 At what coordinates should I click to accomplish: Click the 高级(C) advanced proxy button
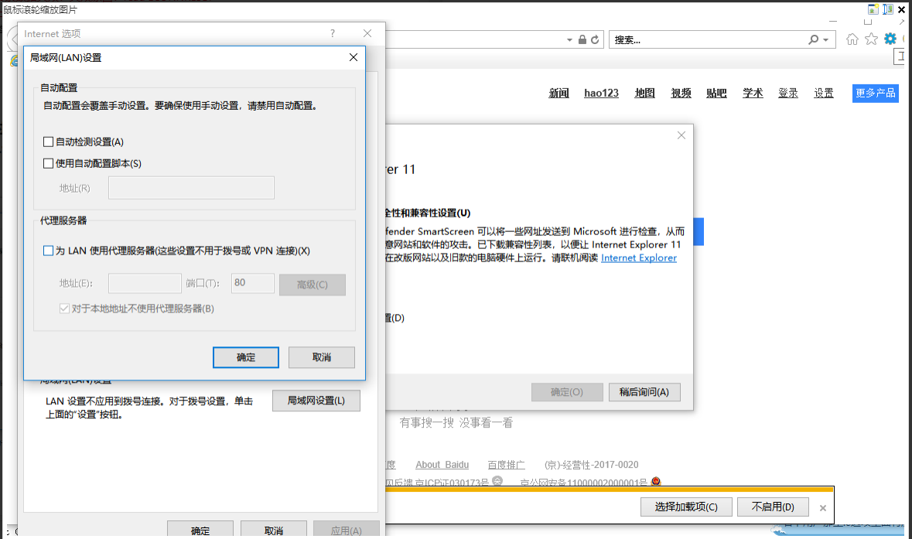point(313,285)
